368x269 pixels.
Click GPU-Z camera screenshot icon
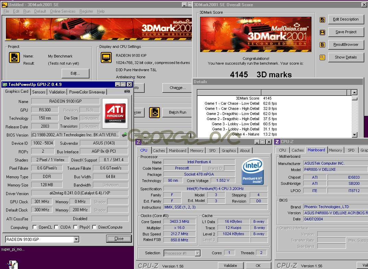tap(127, 91)
